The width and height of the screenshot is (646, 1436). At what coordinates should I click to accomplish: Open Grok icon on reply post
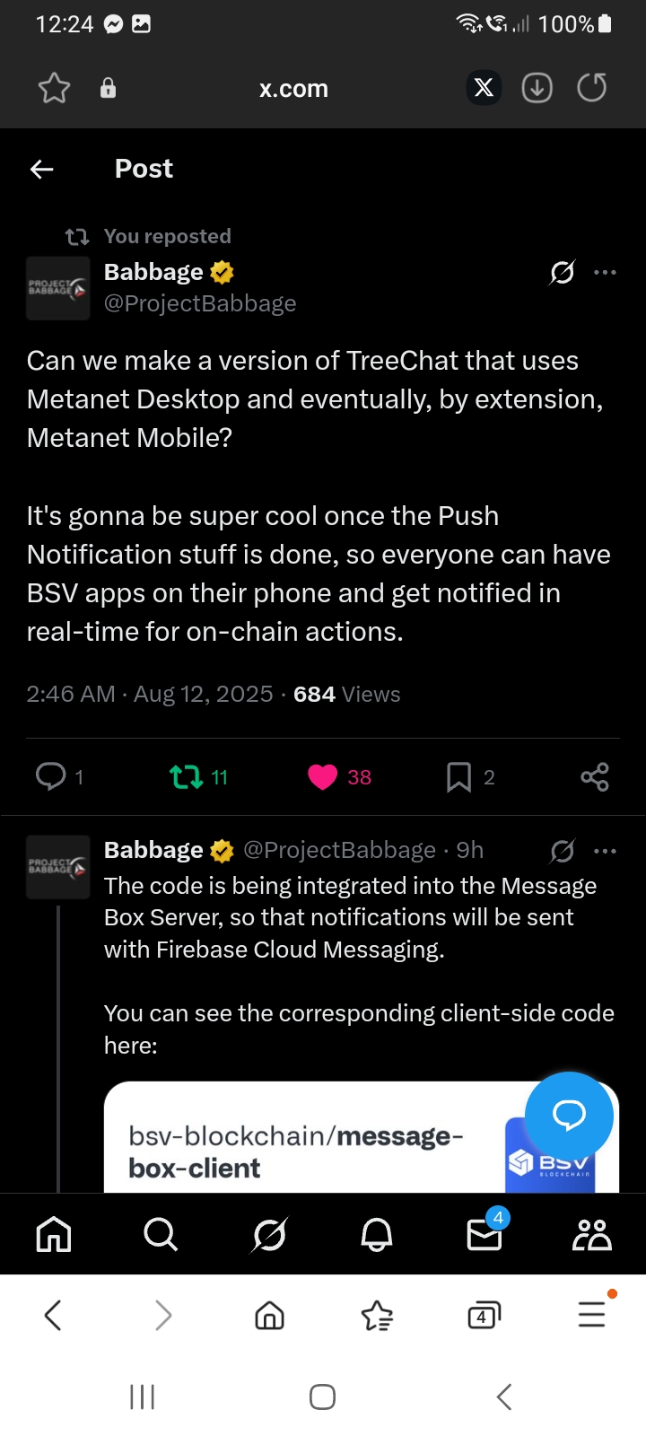coord(563,851)
